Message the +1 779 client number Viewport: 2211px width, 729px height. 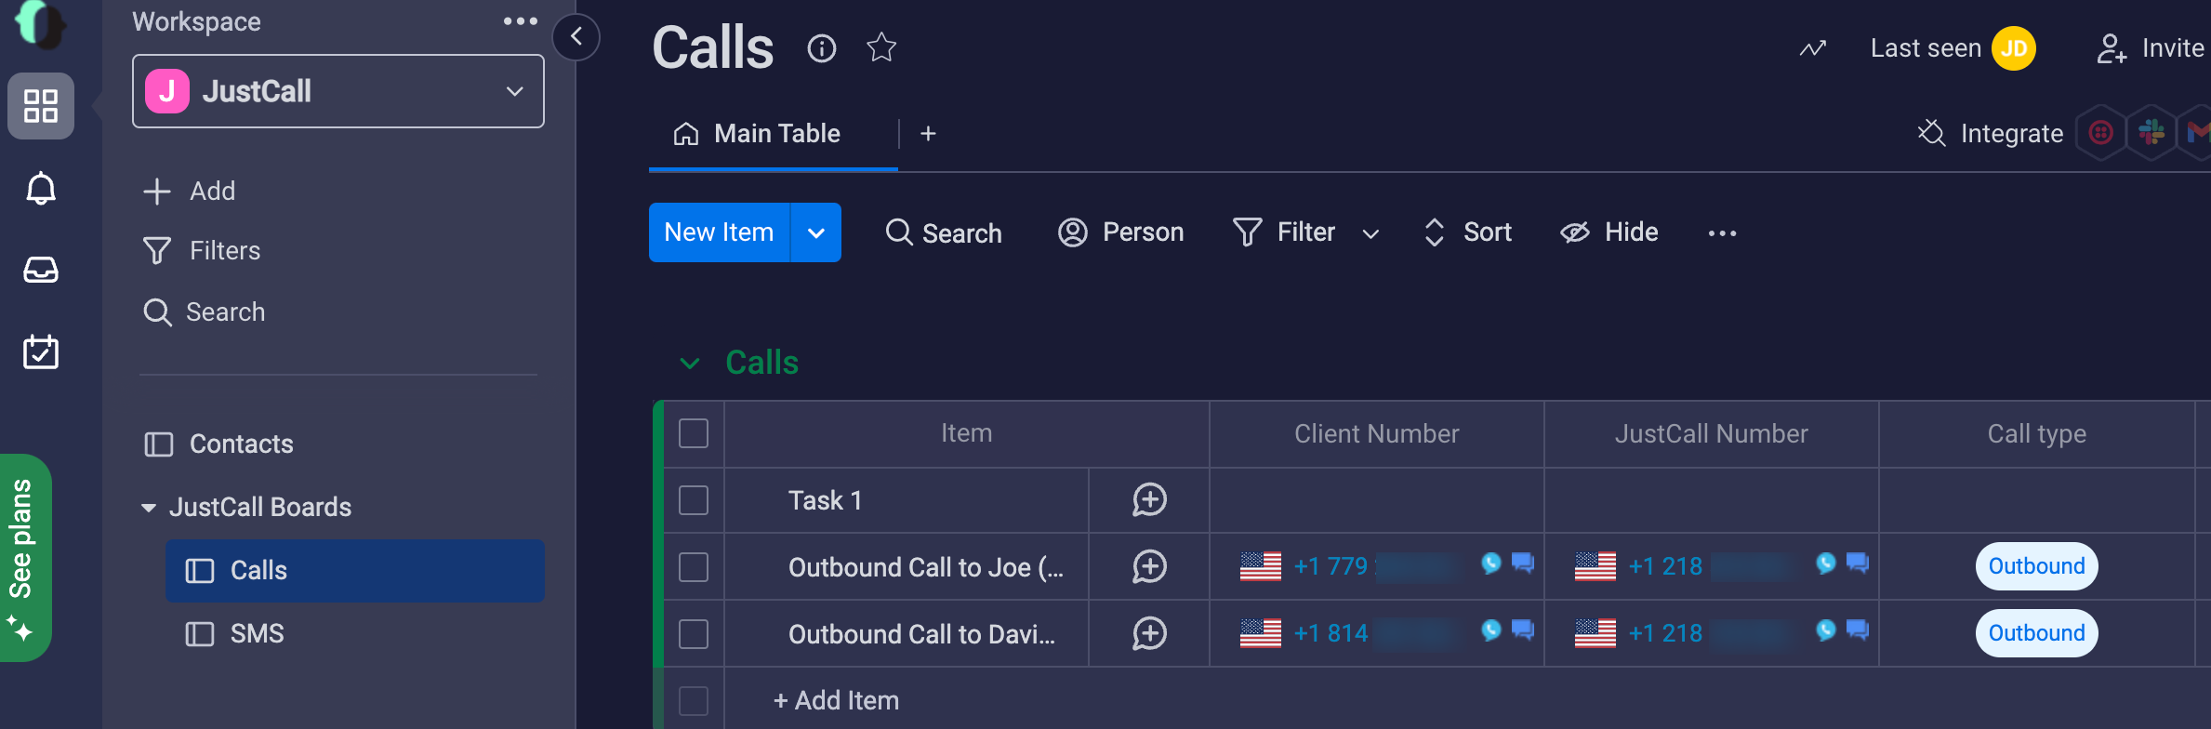coord(1523,563)
